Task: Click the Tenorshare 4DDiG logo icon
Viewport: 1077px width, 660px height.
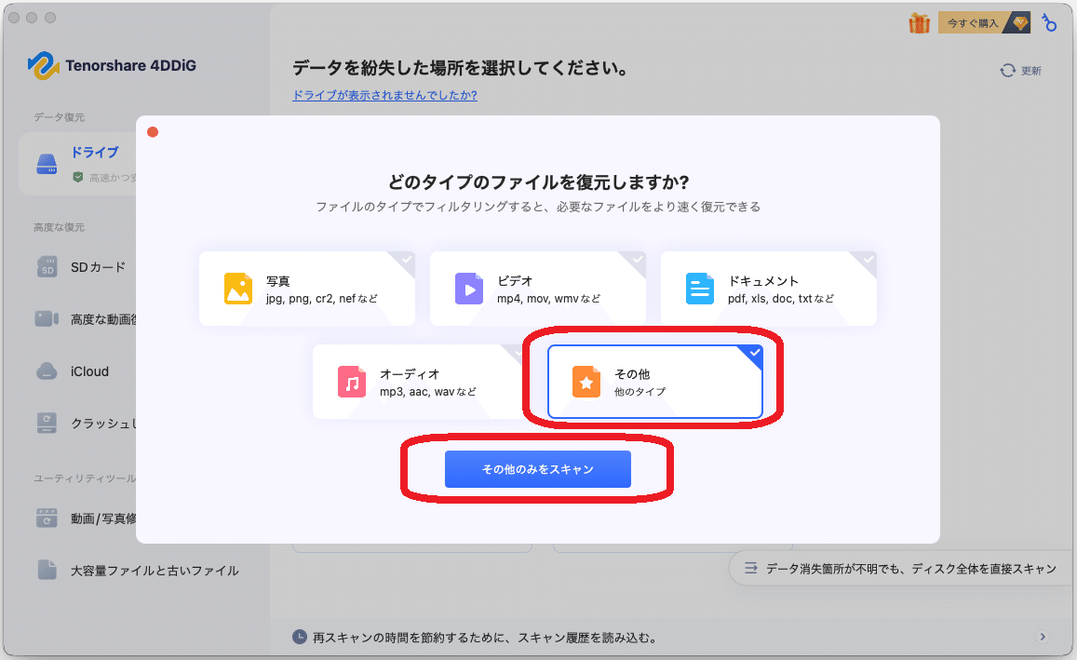Action: pyautogui.click(x=43, y=66)
